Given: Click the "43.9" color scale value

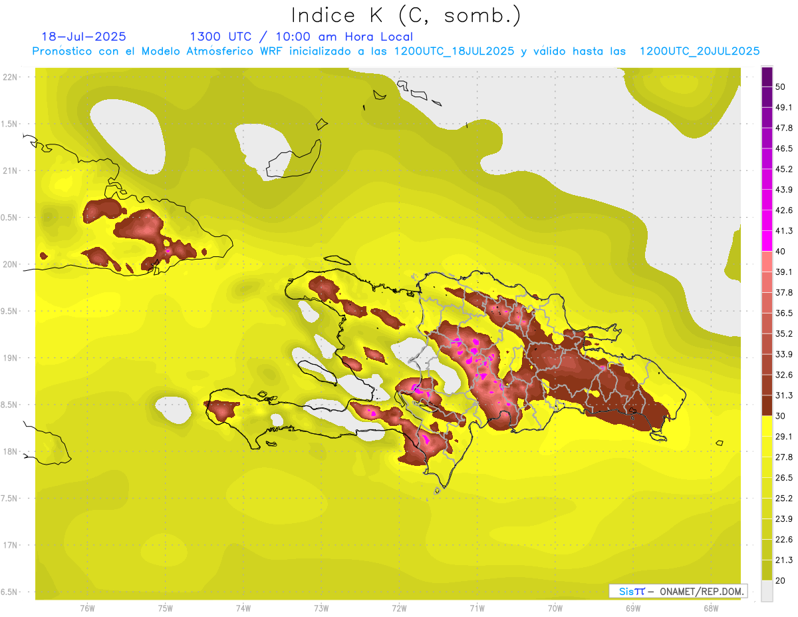Looking at the screenshot, I should pyautogui.click(x=784, y=190).
